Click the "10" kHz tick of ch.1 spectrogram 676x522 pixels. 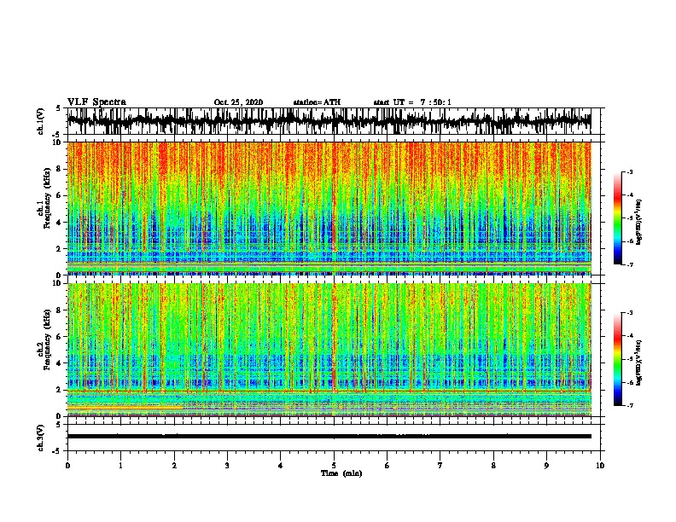[58, 142]
